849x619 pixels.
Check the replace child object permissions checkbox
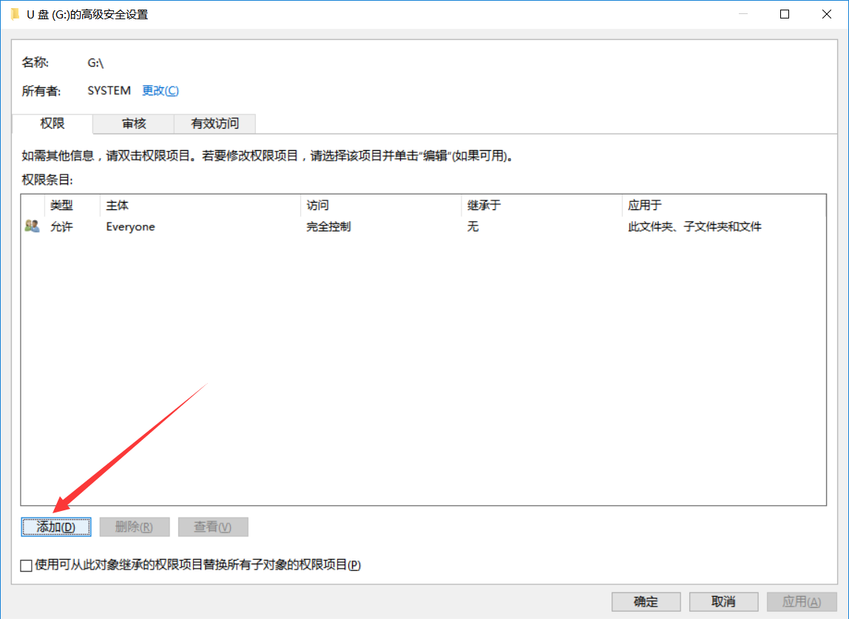(26, 566)
